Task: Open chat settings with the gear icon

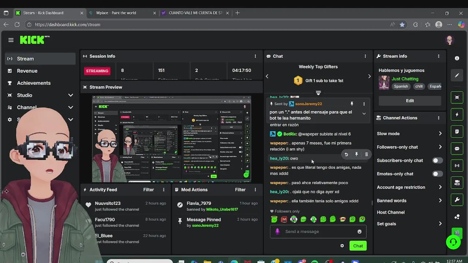Action: click(x=342, y=246)
